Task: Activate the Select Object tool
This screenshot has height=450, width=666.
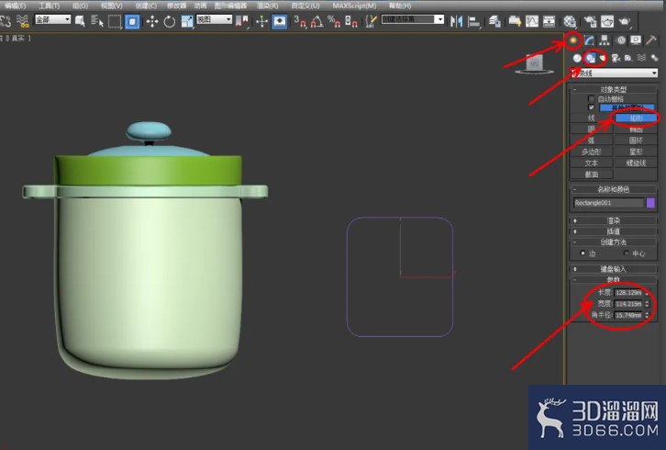Action: tap(80, 21)
